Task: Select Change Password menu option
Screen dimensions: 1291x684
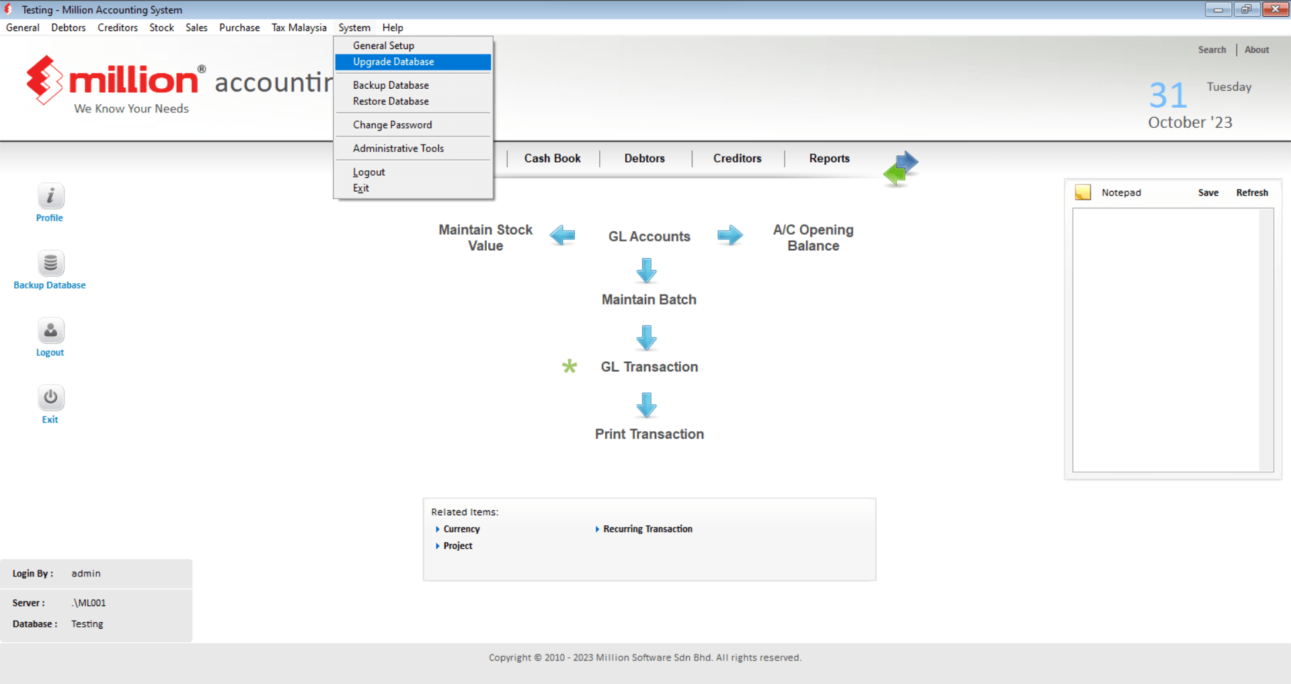Action: point(392,125)
